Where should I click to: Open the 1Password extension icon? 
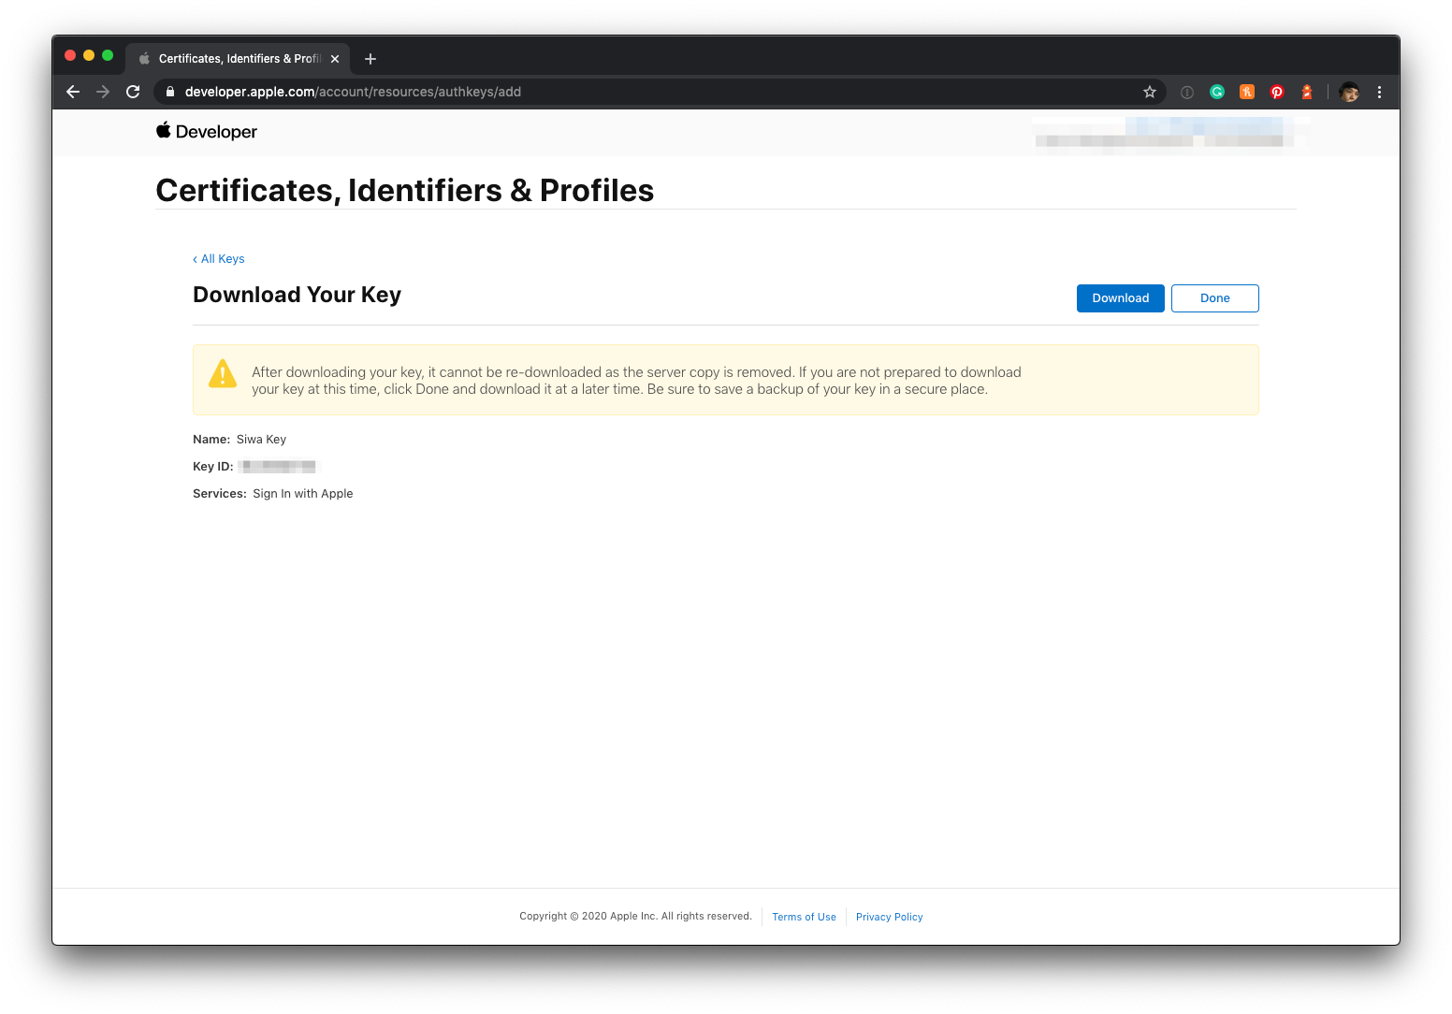[1187, 92]
